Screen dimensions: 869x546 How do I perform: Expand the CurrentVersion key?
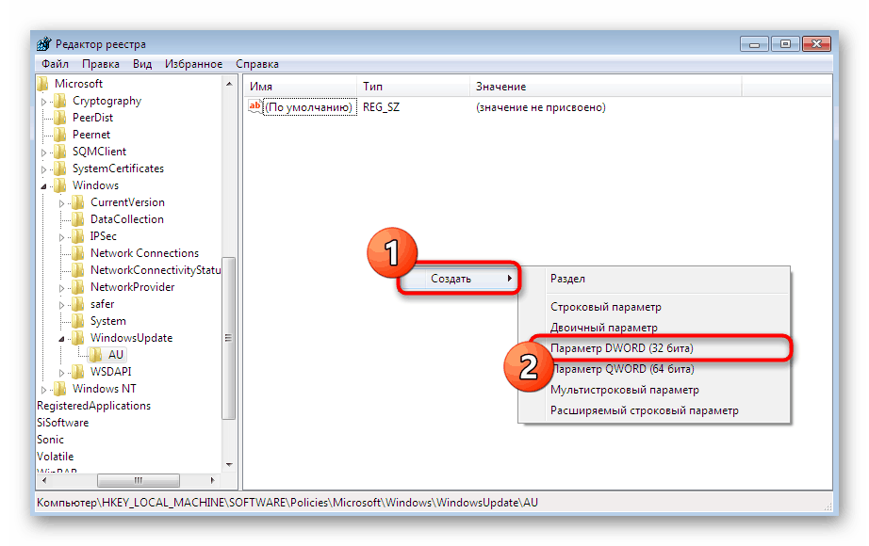(61, 203)
